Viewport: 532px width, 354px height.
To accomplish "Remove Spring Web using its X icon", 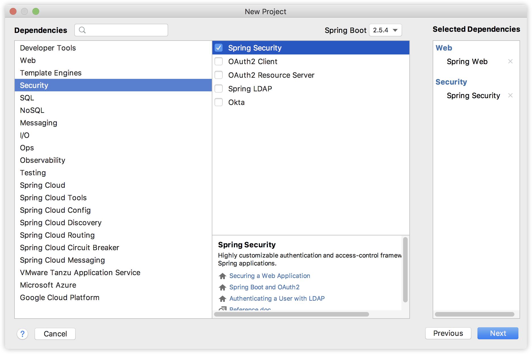I will 510,61.
